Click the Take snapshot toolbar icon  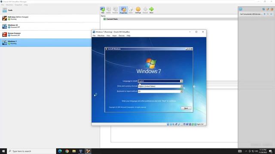tap(102, 10)
